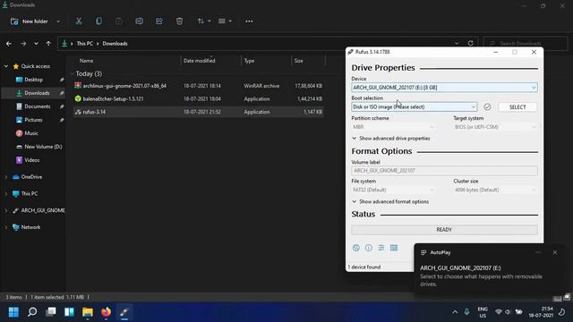Go forward in Explorer navigation
This screenshot has height=322, width=573.
tap(23, 44)
